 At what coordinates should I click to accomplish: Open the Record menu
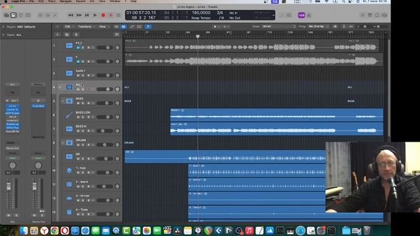80,1
